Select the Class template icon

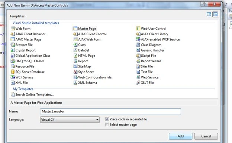(75, 45)
